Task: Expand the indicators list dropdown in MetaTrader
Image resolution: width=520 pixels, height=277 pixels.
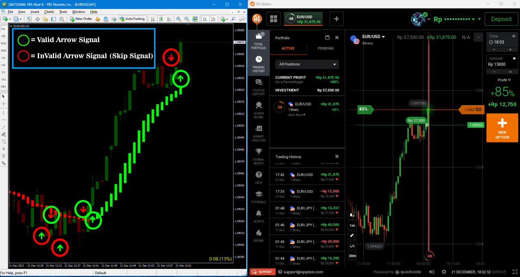Action: click(227, 19)
